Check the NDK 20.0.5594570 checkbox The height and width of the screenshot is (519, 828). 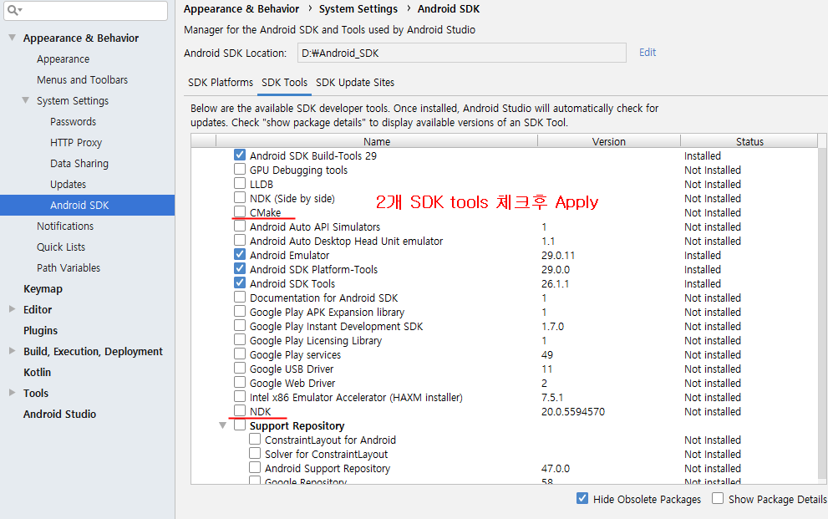[x=240, y=410]
